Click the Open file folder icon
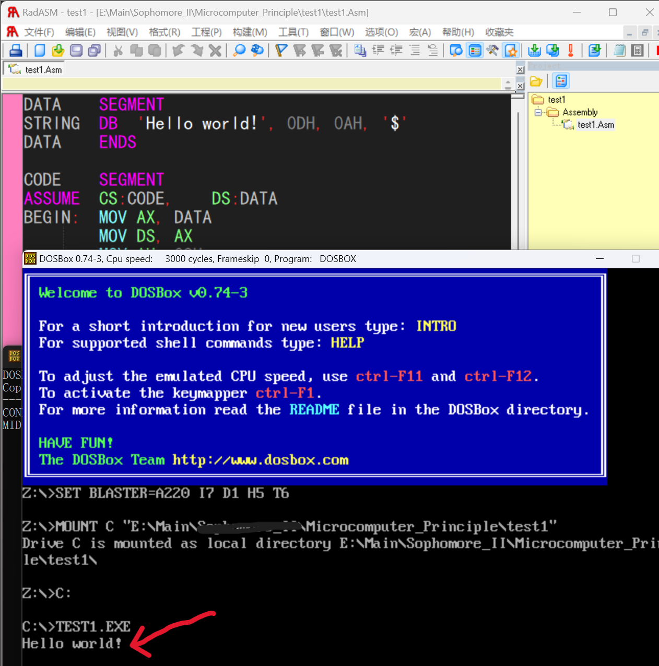 click(x=58, y=51)
